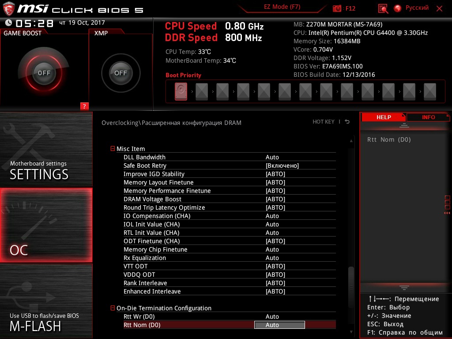This screenshot has width=452, height=339.
Task: Collapse the On-Die Termination Configuration group
Action: (113, 308)
